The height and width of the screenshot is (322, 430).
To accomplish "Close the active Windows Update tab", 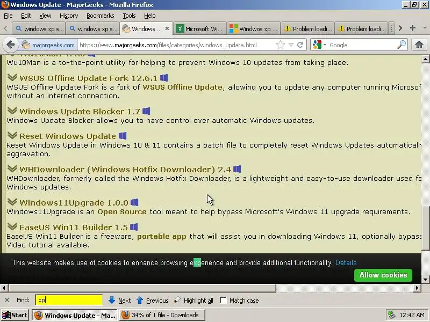I will coord(167,28).
